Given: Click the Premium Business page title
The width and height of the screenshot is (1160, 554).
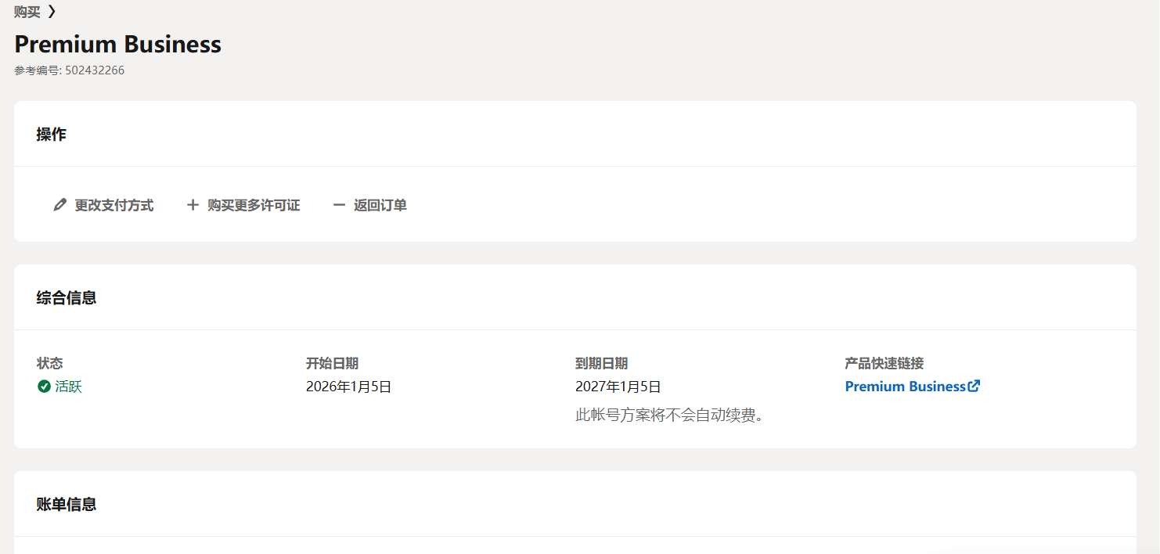Looking at the screenshot, I should (x=117, y=44).
